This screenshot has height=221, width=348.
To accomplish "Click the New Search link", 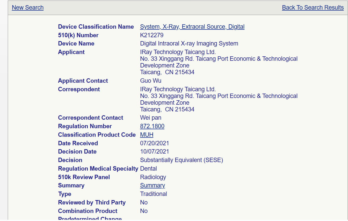I will click(28, 7).
